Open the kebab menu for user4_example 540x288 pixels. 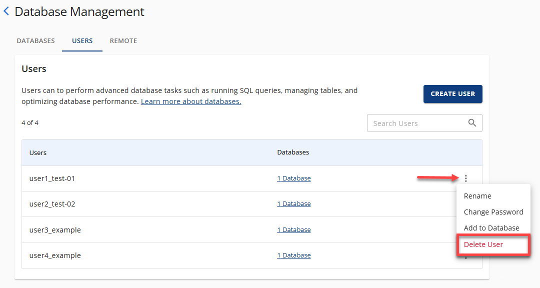point(465,255)
